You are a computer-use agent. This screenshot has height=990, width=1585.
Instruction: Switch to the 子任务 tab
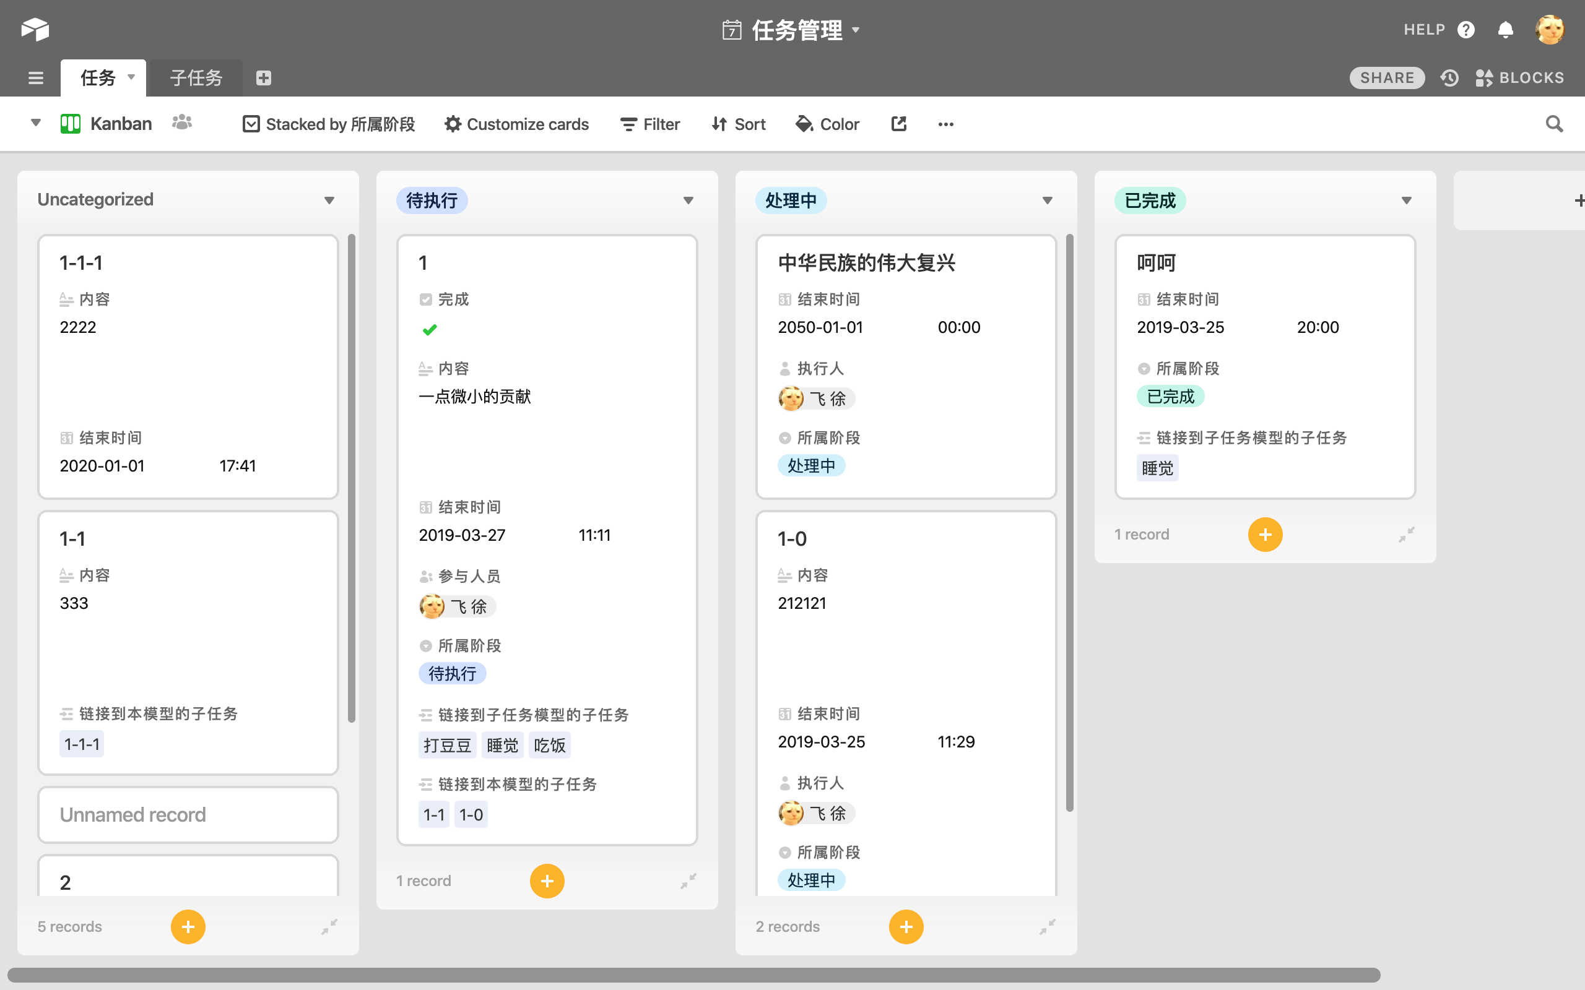click(x=196, y=78)
